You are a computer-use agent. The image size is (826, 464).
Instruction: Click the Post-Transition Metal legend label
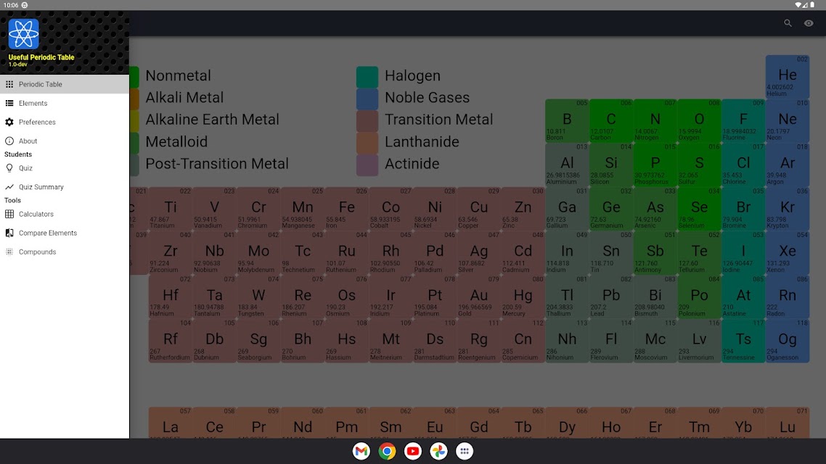[217, 164]
